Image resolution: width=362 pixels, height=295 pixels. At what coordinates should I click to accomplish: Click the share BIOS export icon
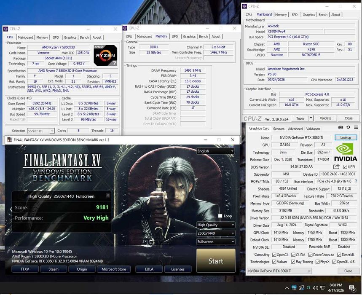click(336, 166)
